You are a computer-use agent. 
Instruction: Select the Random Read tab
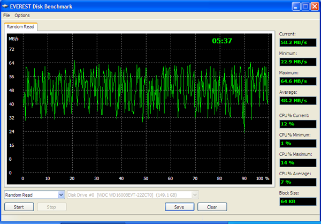(x=20, y=27)
